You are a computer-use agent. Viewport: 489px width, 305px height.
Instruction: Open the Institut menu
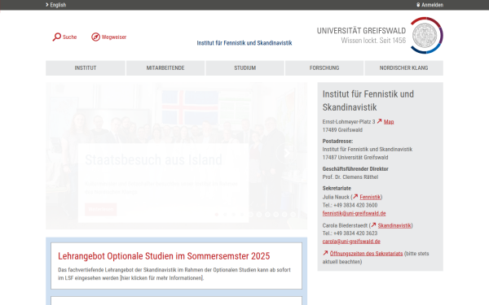coord(86,68)
